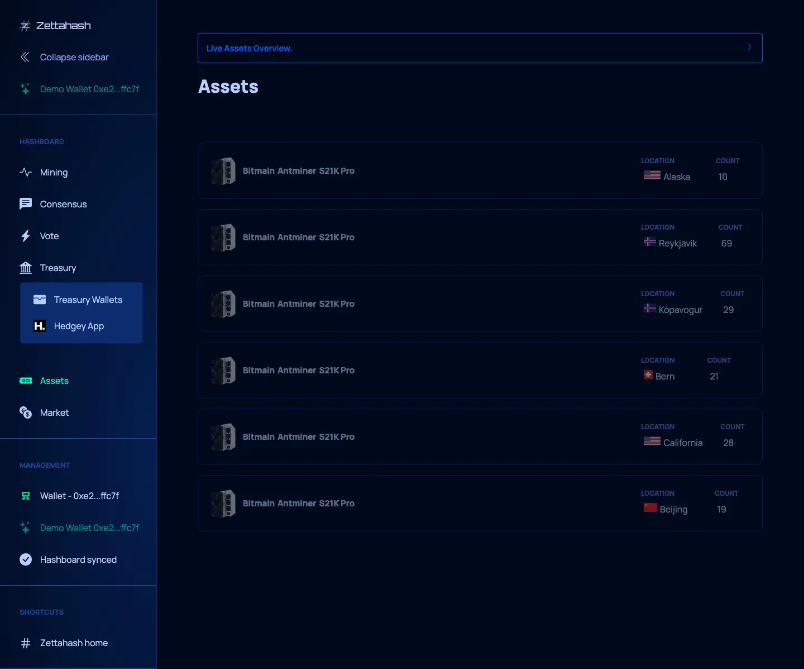Click the Assets page heading

(x=228, y=87)
